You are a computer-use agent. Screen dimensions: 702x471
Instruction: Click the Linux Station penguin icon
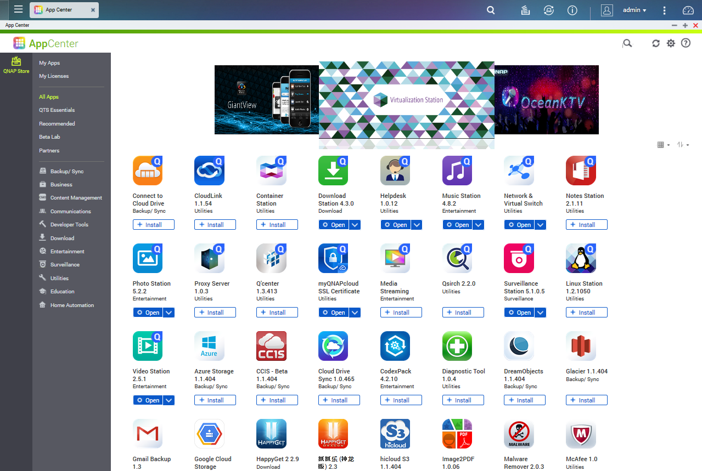tap(581, 258)
